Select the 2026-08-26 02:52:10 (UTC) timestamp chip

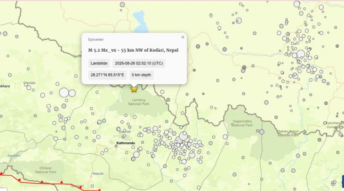pos(139,63)
